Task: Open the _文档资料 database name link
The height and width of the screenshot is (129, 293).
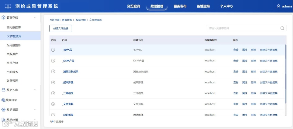Action: [x=68, y=104]
